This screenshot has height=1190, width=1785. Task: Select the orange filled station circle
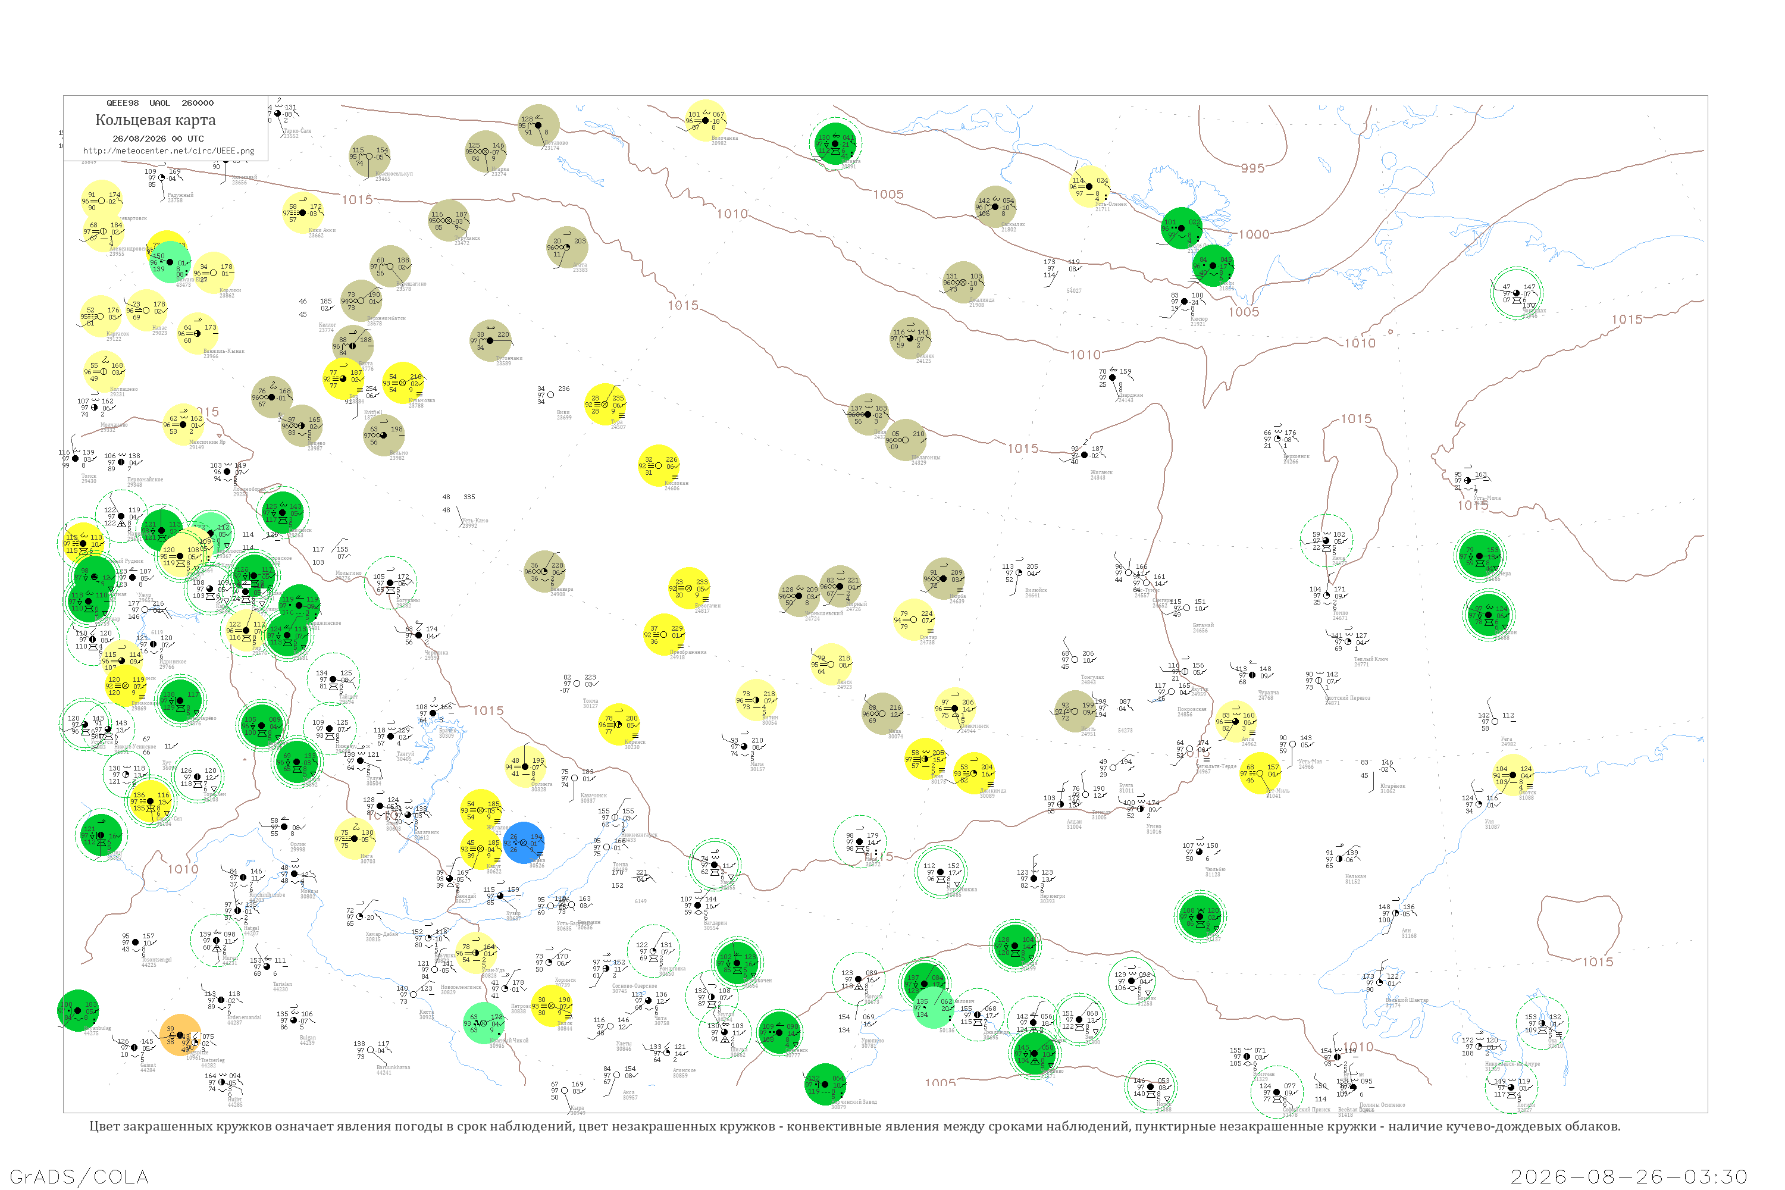pos(181,1035)
